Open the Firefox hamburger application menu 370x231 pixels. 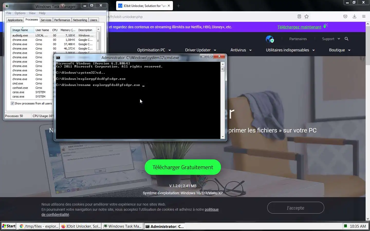click(364, 16)
